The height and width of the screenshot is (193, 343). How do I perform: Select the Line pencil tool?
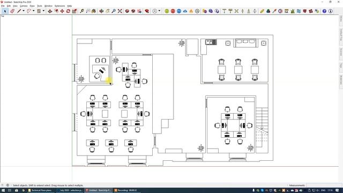(19, 11)
